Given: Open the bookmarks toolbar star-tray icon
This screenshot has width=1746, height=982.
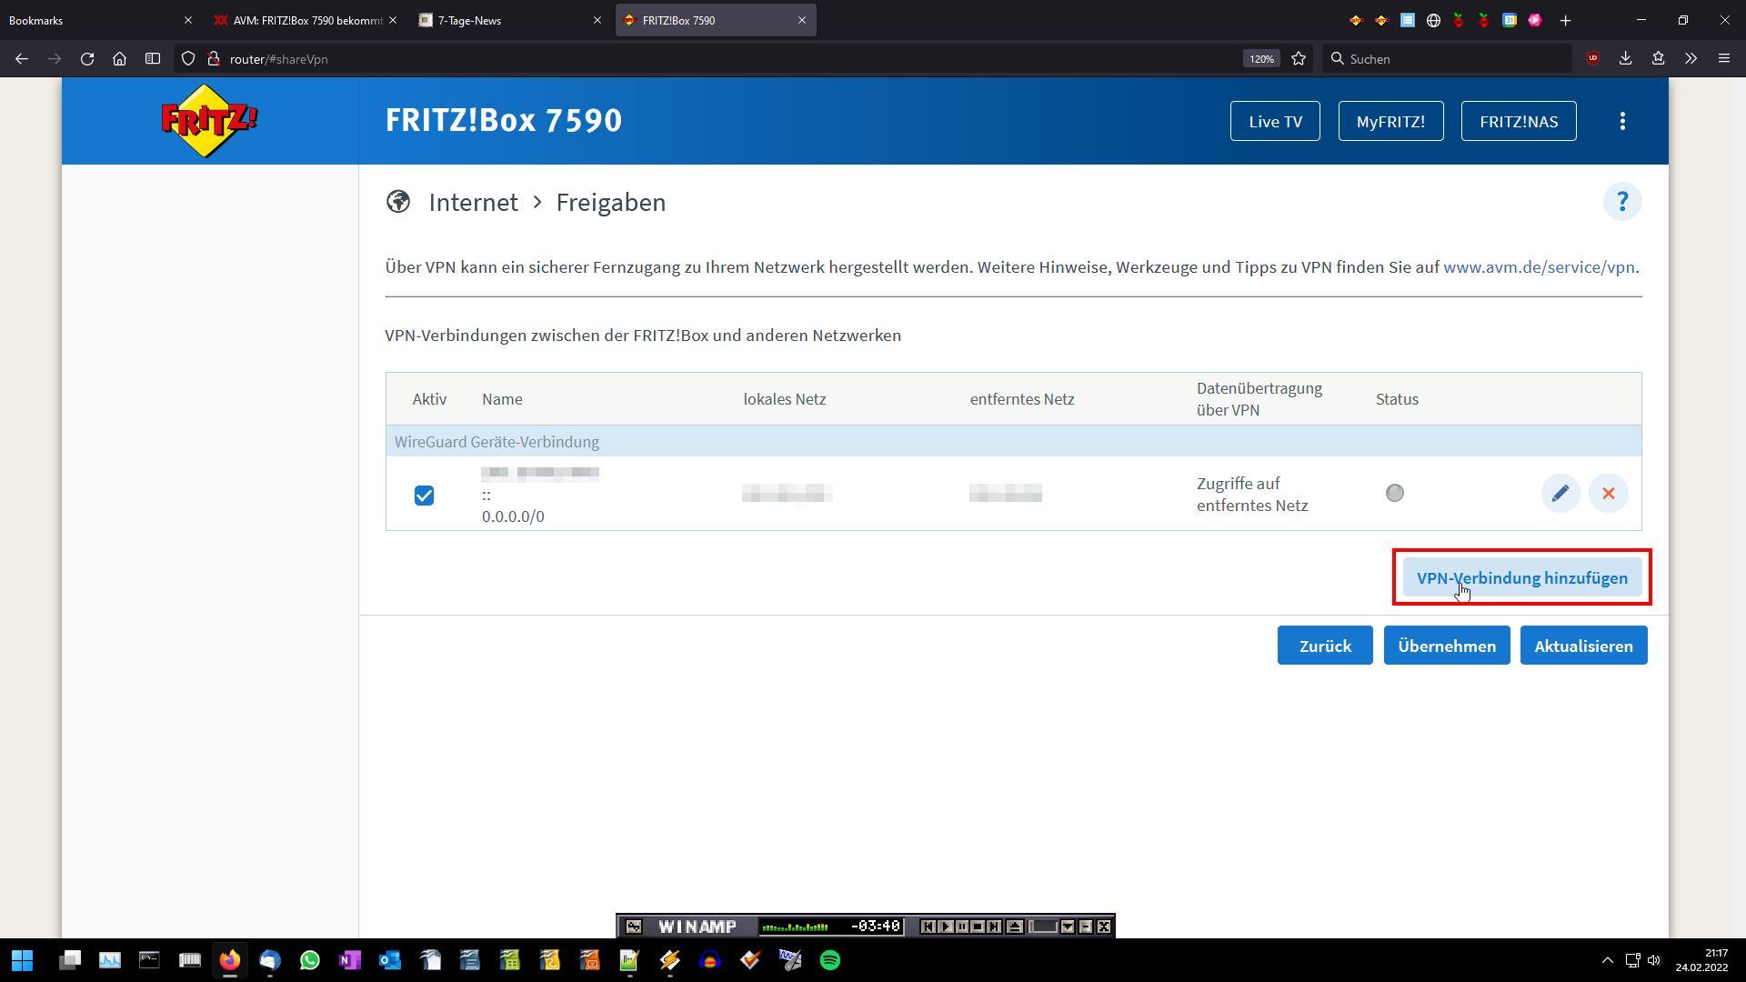Looking at the screenshot, I should (1658, 59).
